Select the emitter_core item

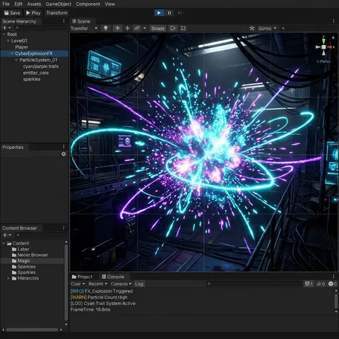(x=36, y=73)
